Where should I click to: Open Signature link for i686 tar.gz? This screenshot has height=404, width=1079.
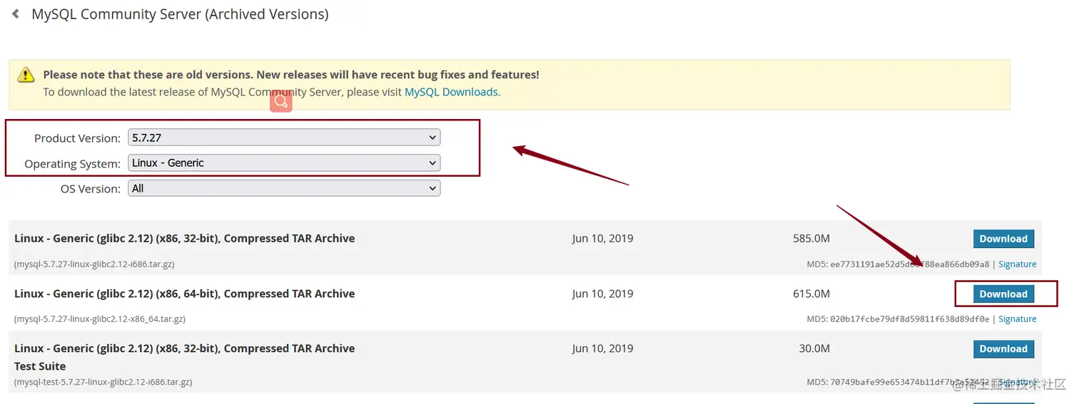coord(1017,264)
